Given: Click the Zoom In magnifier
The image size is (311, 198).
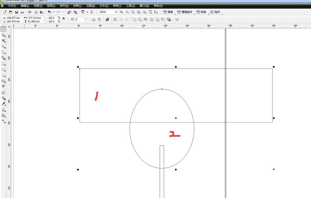Looking at the screenshot, I should click(x=121, y=12).
